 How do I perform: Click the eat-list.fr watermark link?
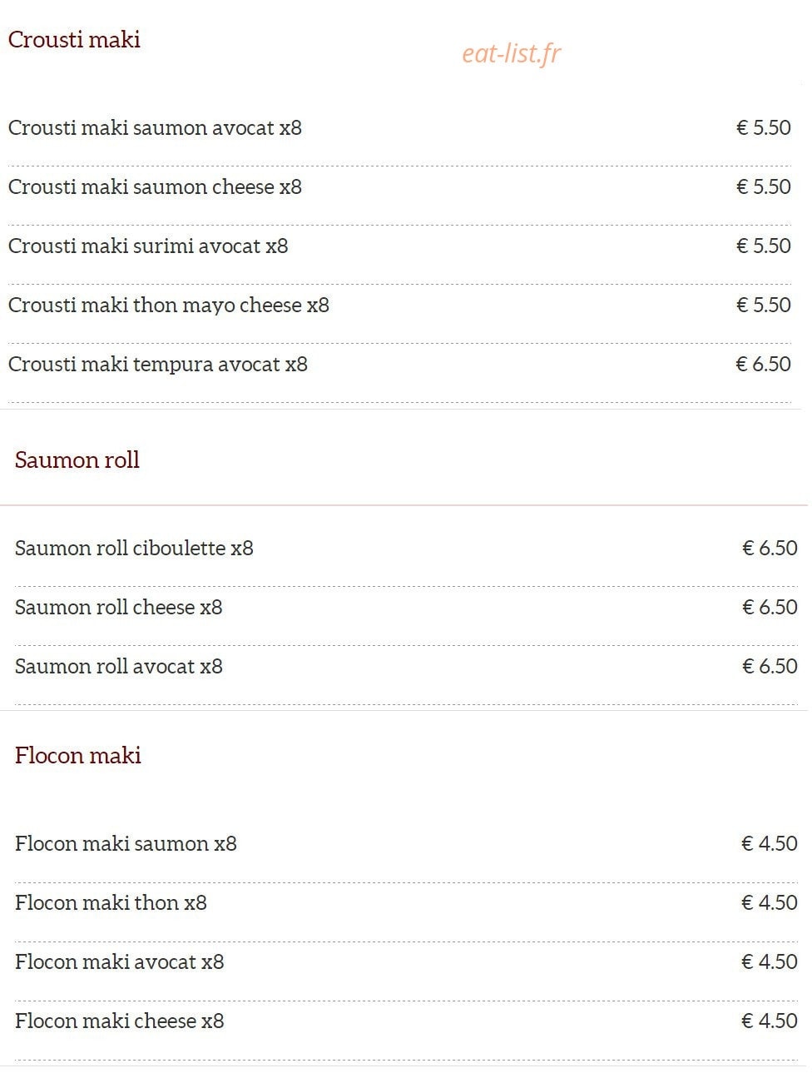point(512,53)
